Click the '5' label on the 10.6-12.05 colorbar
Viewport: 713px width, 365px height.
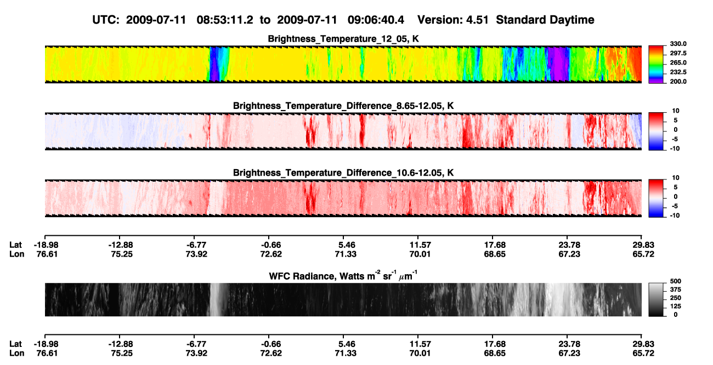(677, 187)
